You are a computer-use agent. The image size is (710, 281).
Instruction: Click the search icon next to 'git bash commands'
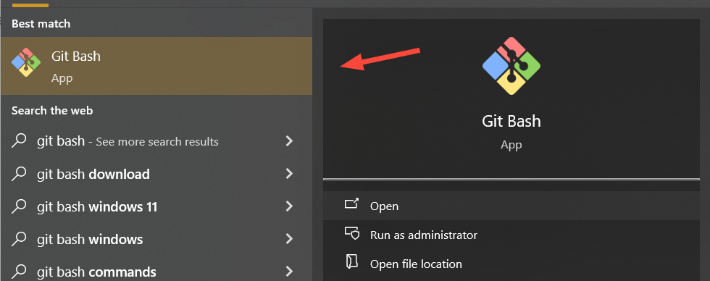[x=19, y=272]
